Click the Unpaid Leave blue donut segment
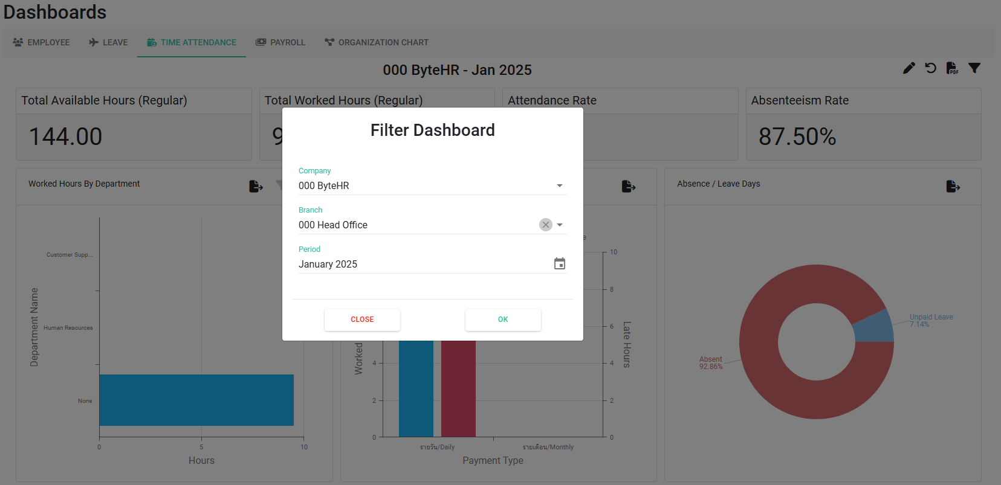 (874, 327)
